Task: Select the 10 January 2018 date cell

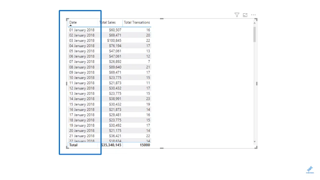Action: (x=82, y=78)
